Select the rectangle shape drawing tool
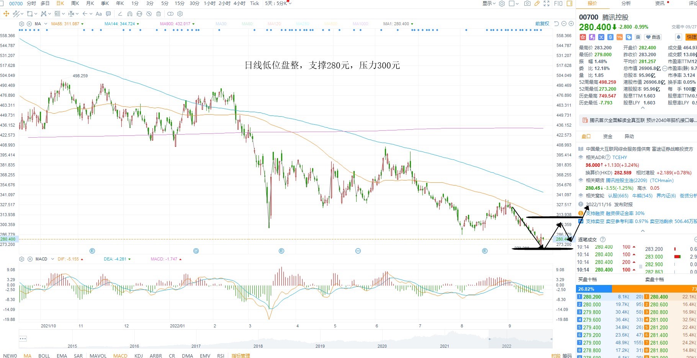697x358 pixels. pos(30,14)
